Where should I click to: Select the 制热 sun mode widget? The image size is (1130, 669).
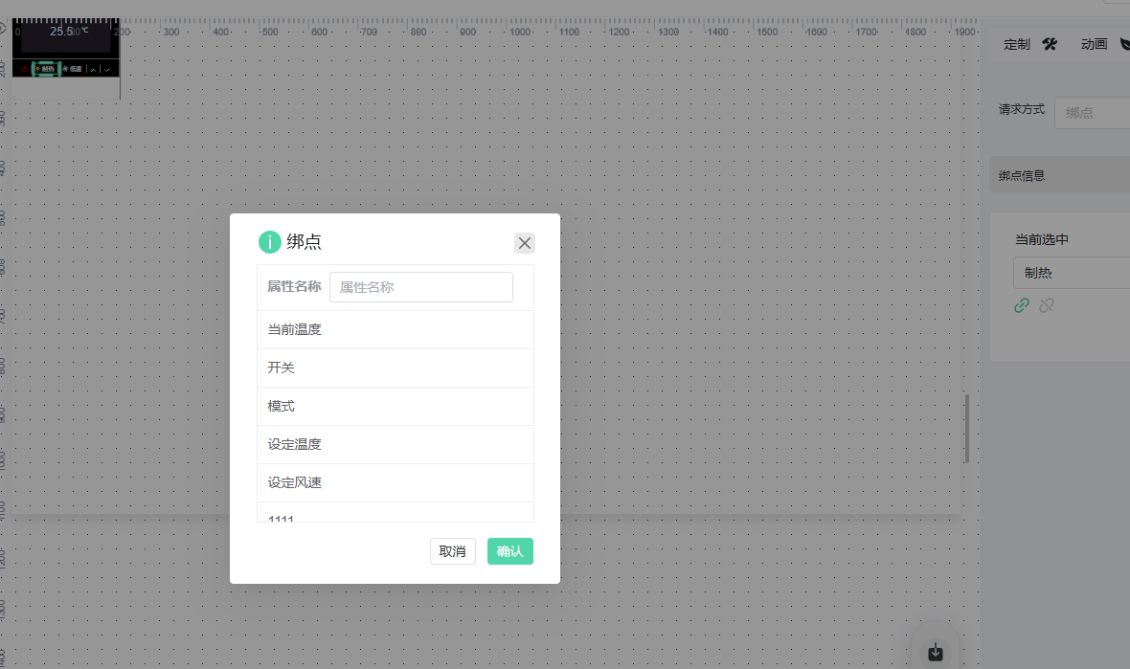coord(46,69)
